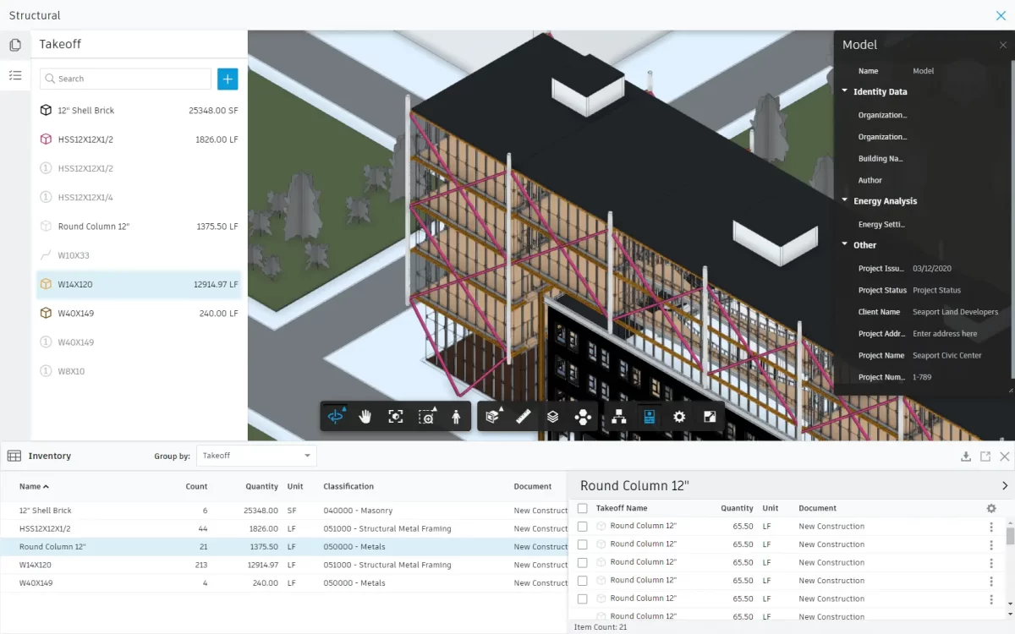Collapse Round Column 12" detail panel arrow
The image size is (1015, 634).
[1004, 486]
